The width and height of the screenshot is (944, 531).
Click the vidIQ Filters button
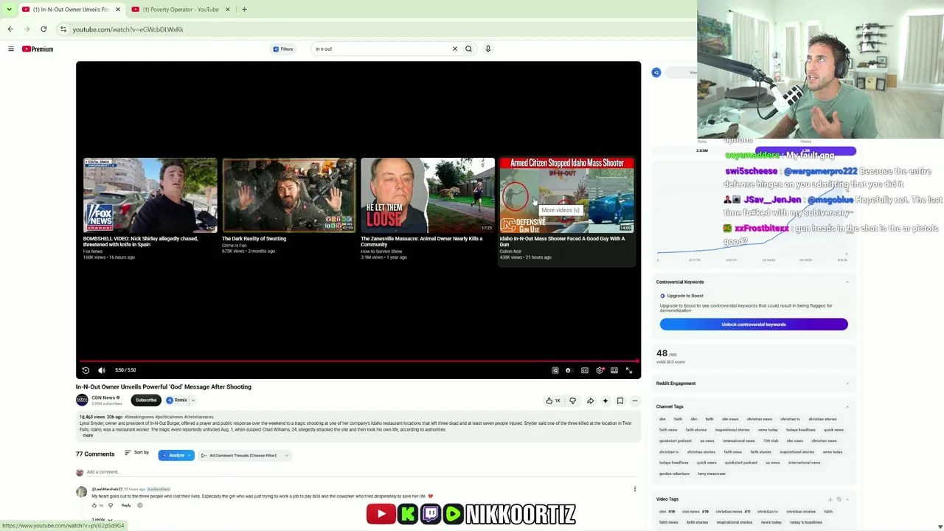point(283,49)
